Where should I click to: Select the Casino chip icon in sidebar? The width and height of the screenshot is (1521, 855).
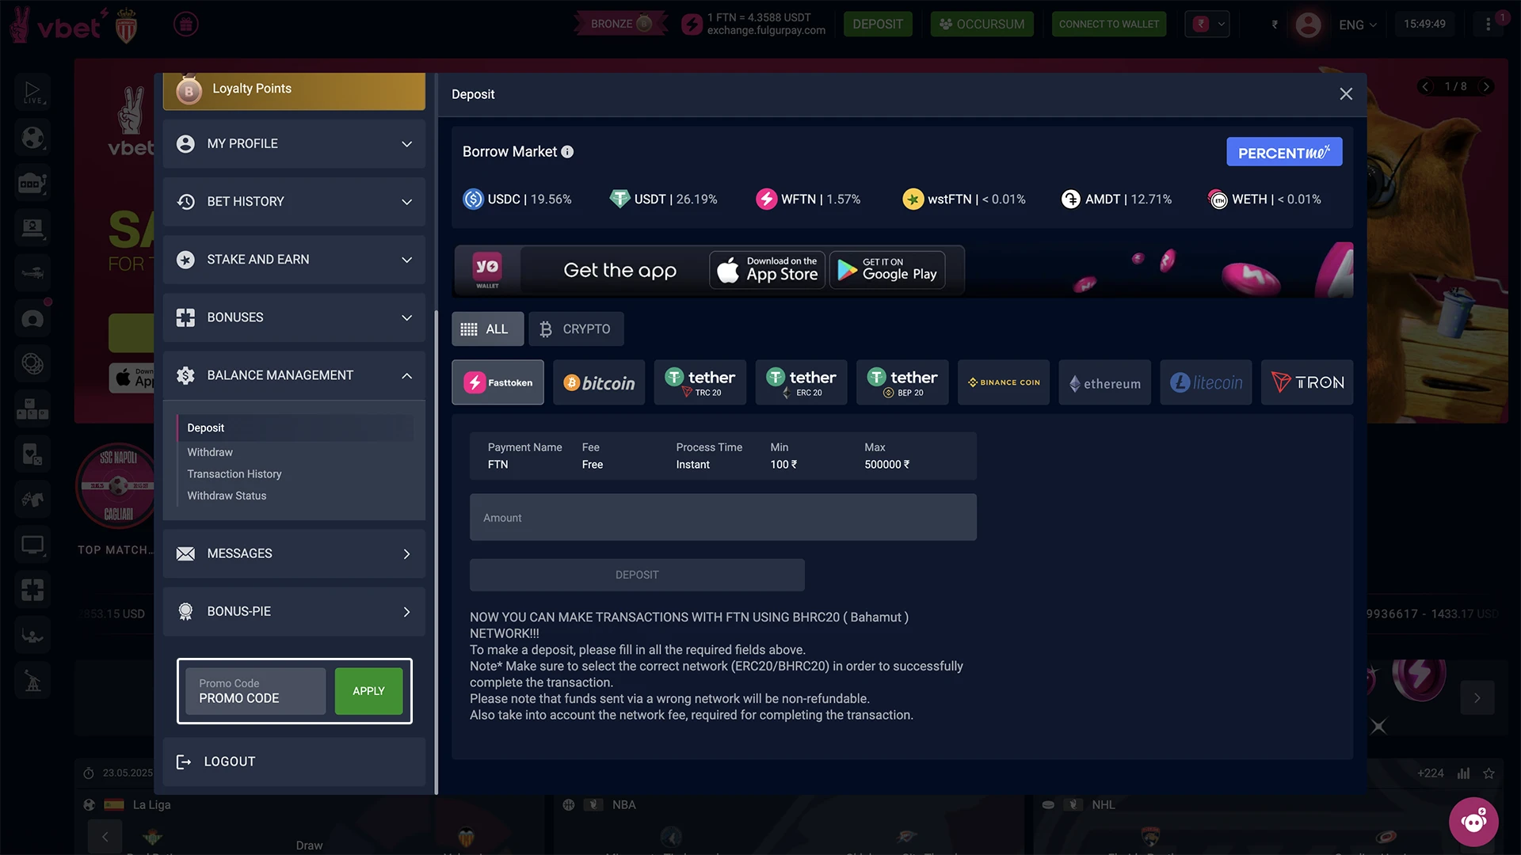tap(32, 363)
